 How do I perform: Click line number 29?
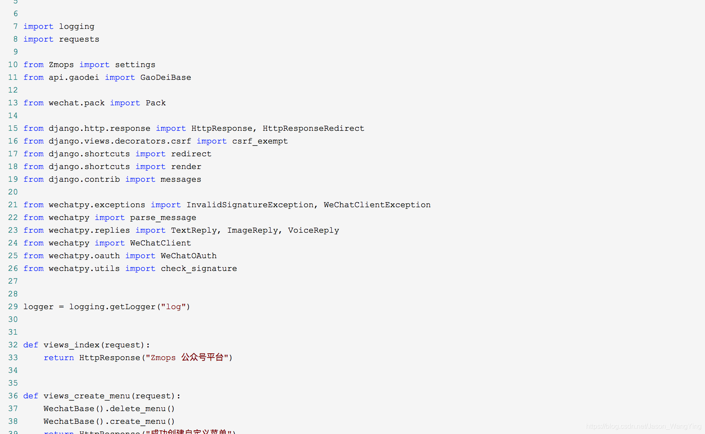point(13,307)
